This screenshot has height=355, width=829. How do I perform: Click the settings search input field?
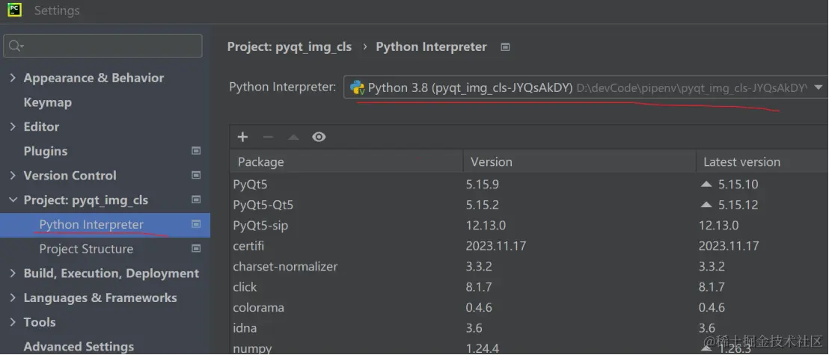(108, 46)
